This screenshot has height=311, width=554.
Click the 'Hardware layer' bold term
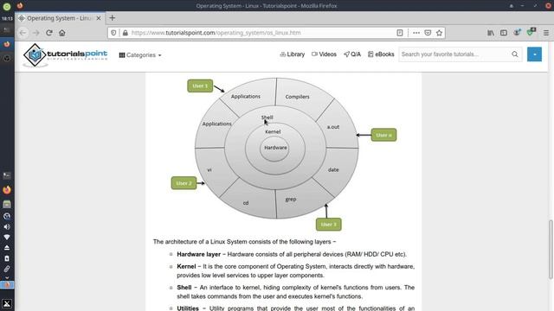pyautogui.click(x=198, y=254)
